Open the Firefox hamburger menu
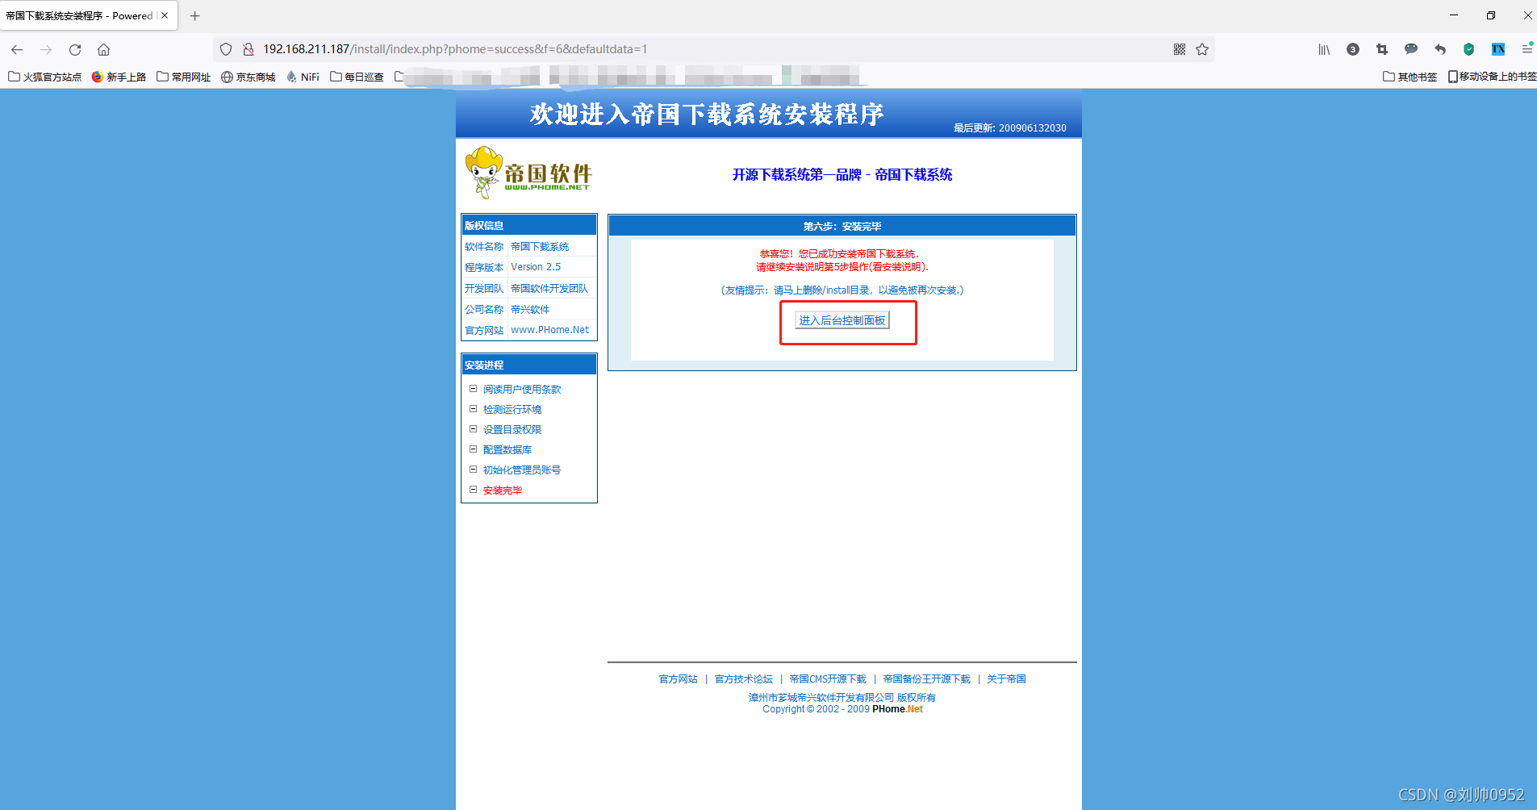The image size is (1537, 810). coord(1527,49)
